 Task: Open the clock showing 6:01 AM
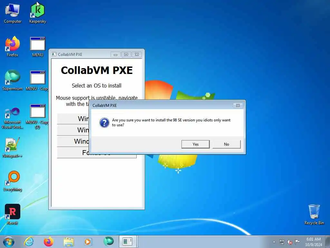click(x=314, y=242)
